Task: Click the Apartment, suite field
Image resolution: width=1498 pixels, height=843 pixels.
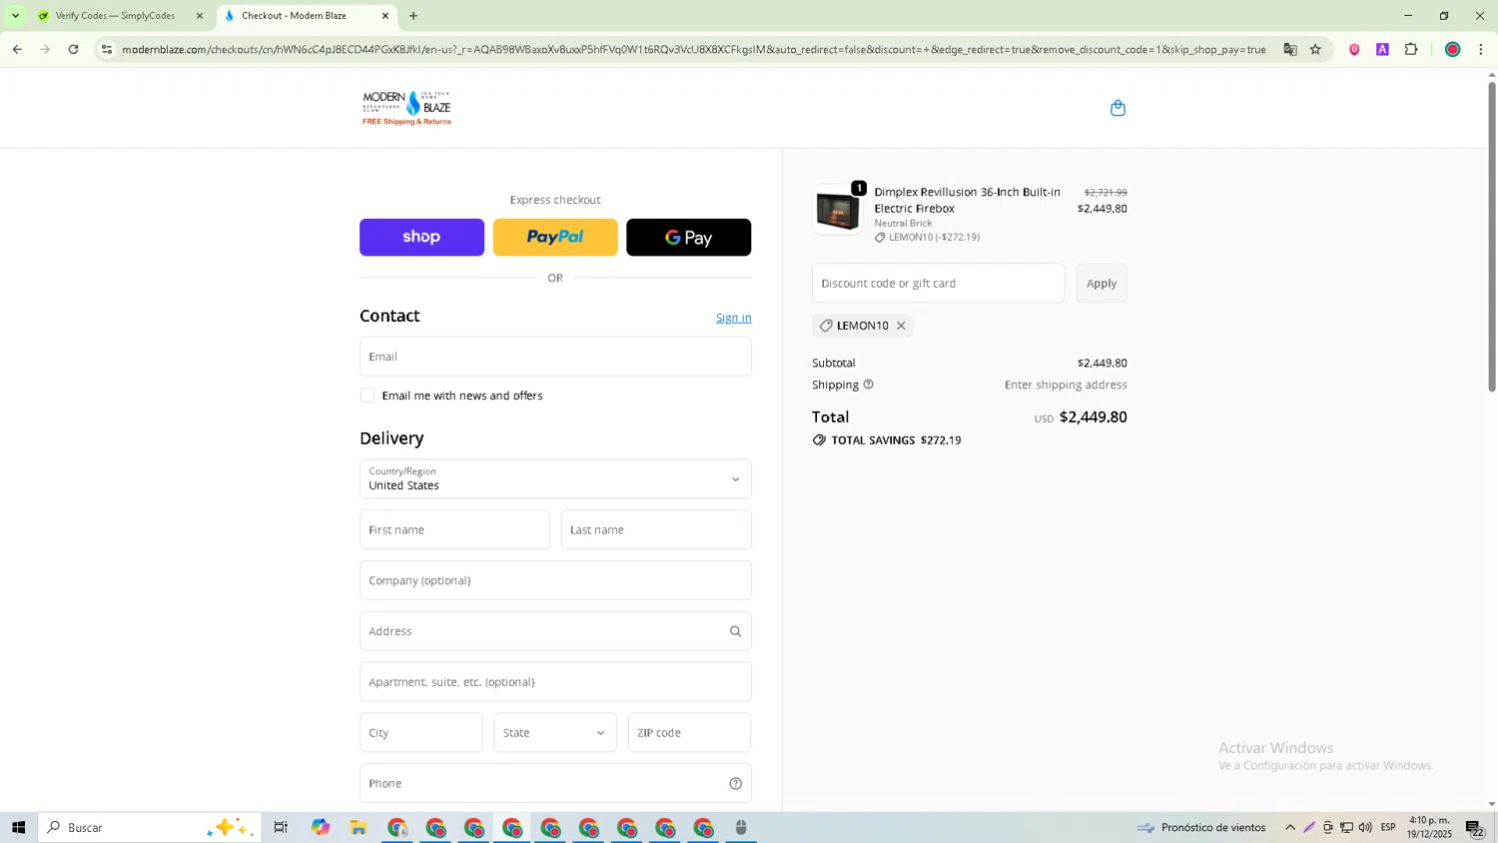Action: (555, 682)
